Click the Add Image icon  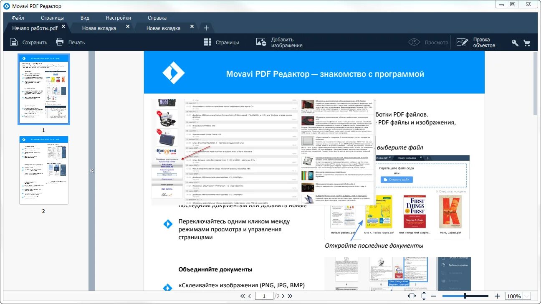261,42
